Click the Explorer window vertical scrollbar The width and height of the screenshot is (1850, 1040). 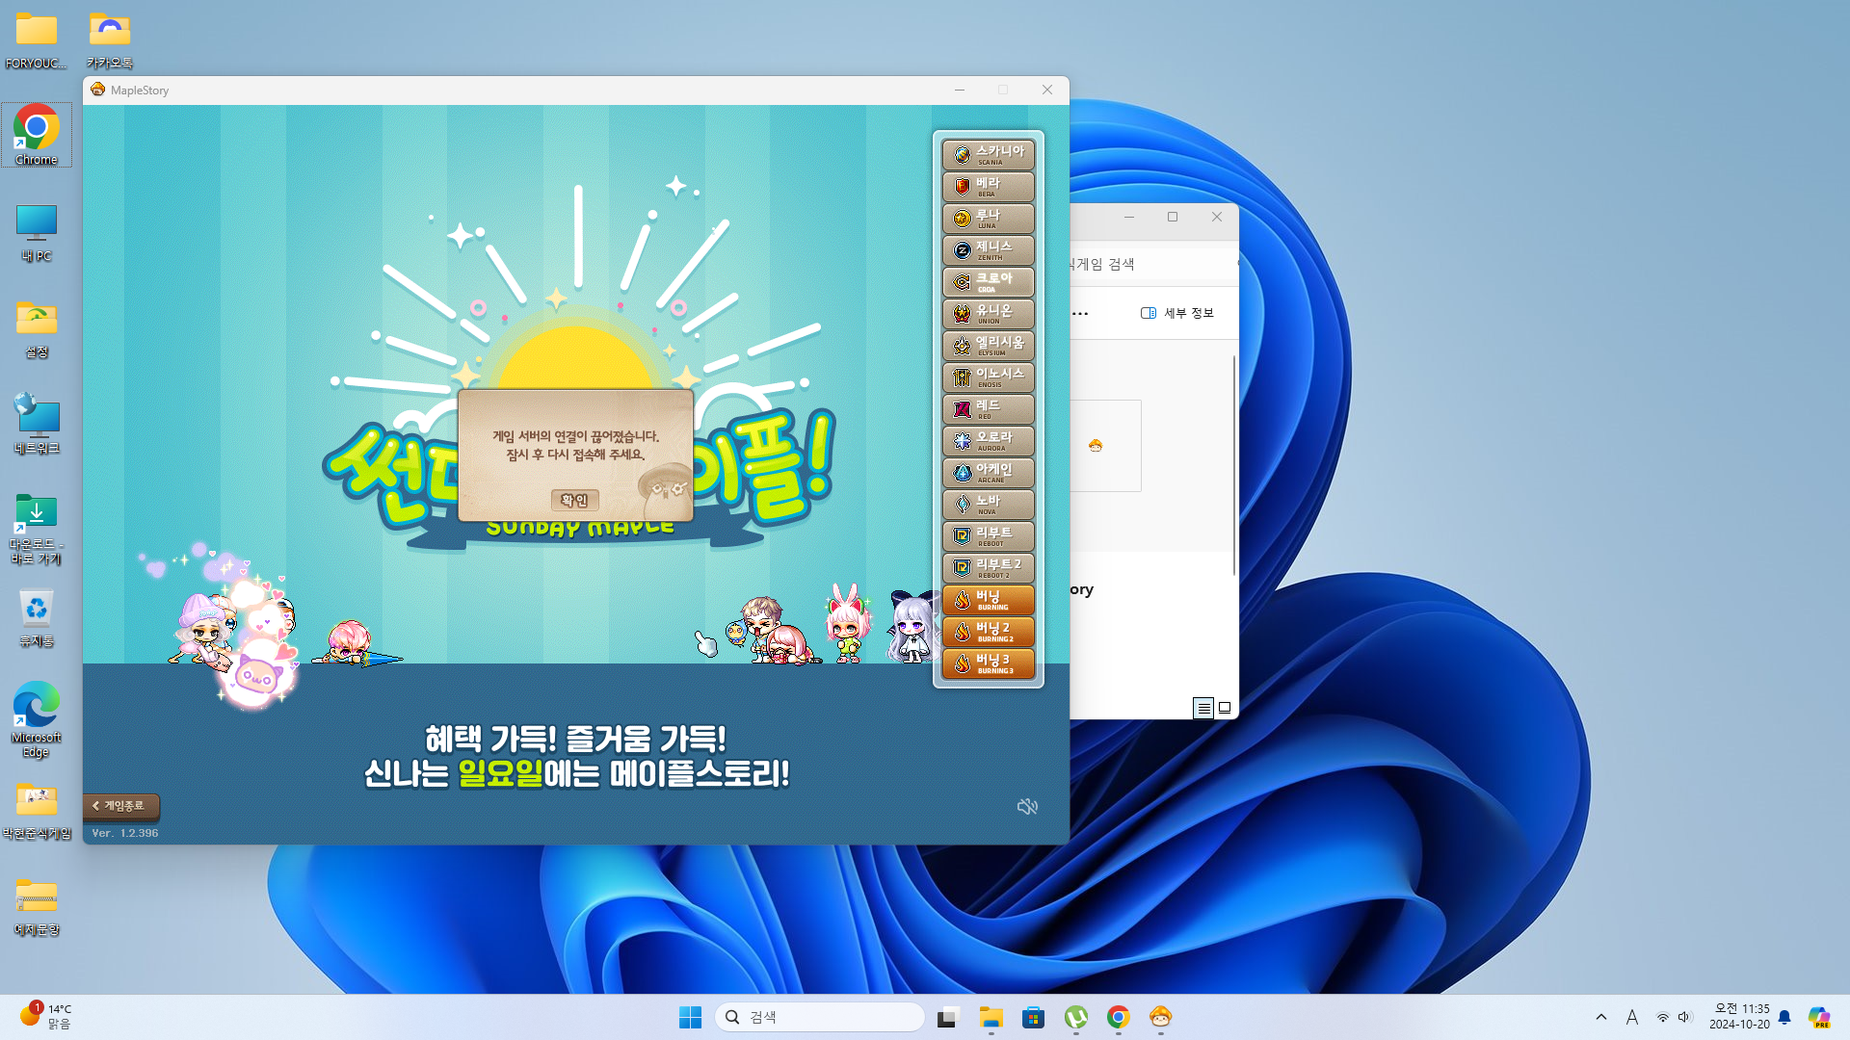coord(1234,466)
